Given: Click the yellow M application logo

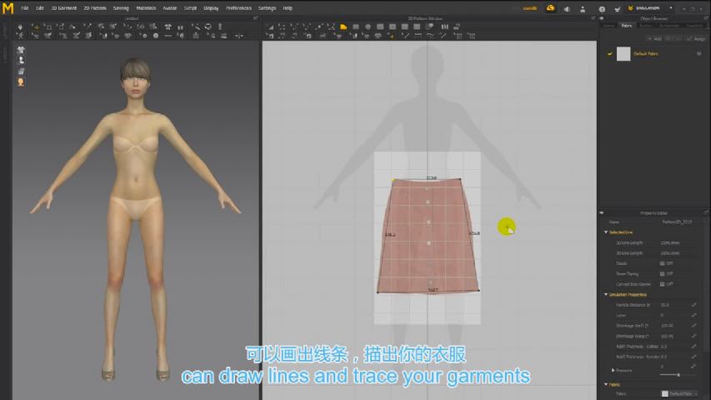Looking at the screenshot, I should point(8,8).
